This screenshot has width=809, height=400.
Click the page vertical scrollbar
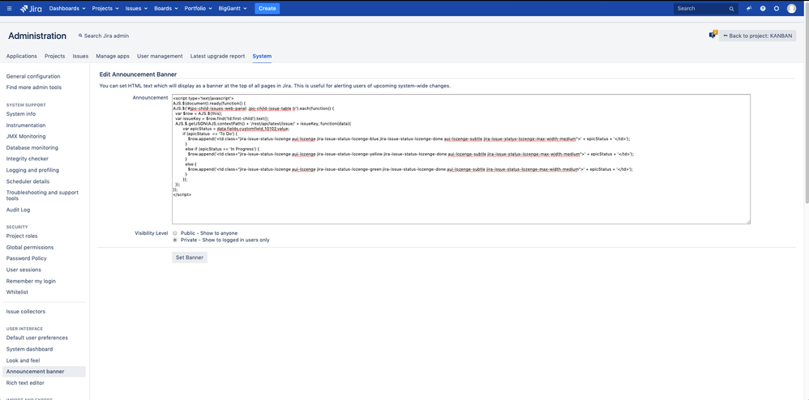[806, 103]
